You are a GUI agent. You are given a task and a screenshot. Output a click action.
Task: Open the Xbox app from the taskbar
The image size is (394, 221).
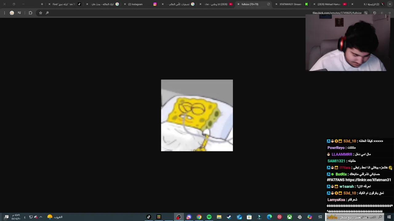point(290,217)
